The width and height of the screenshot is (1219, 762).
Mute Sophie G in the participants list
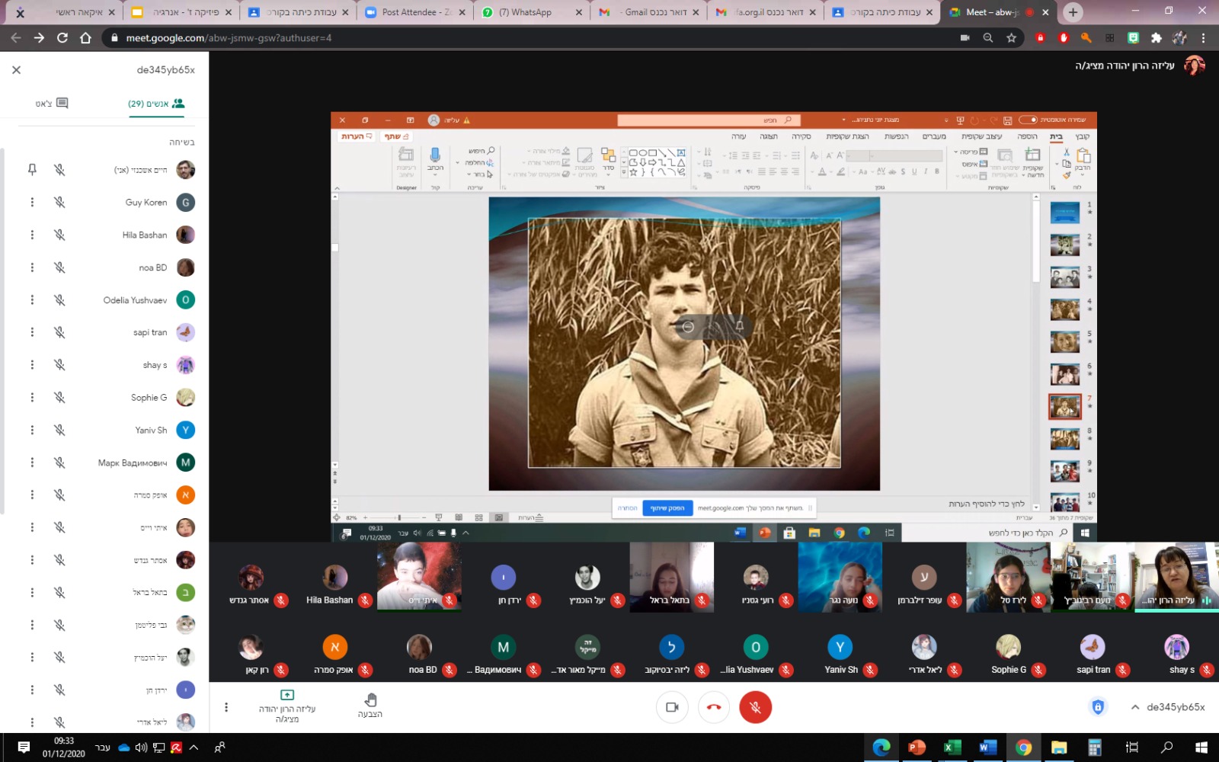[x=59, y=397]
